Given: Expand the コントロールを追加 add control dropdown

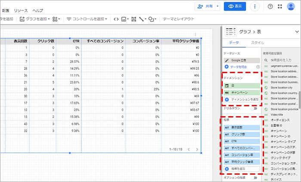Looking at the screenshot, I should (x=88, y=19).
